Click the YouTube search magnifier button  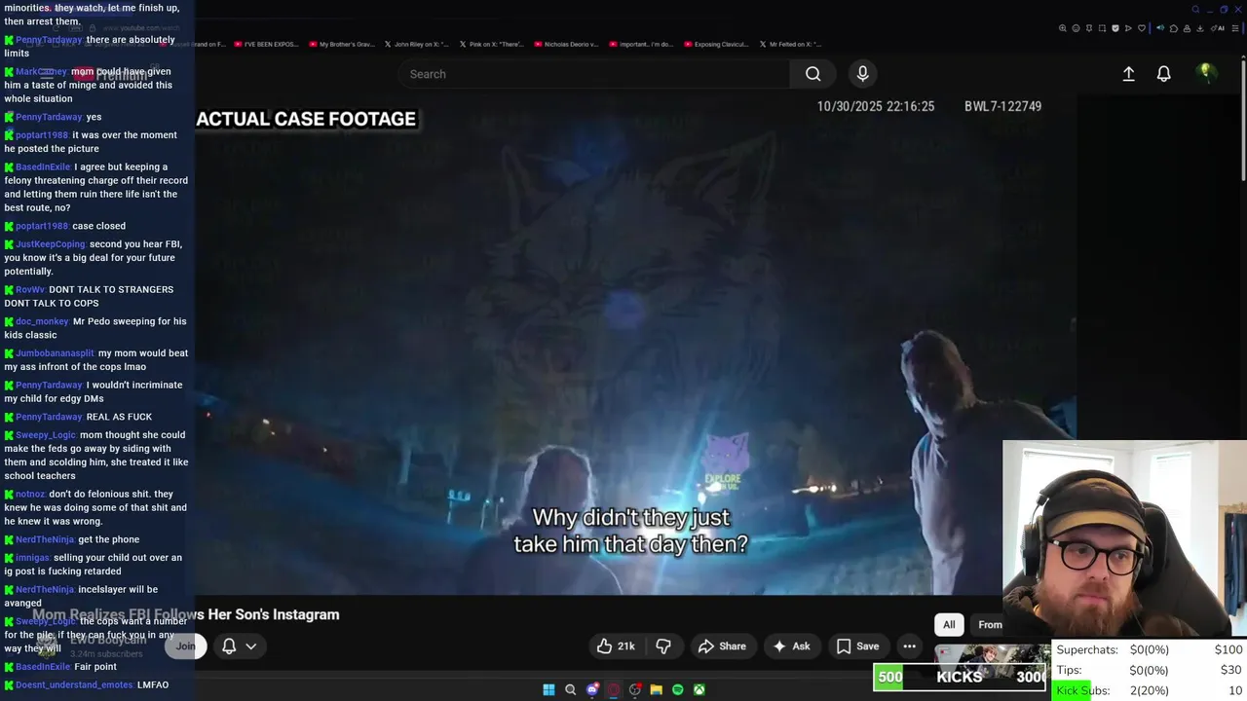pyautogui.click(x=812, y=74)
